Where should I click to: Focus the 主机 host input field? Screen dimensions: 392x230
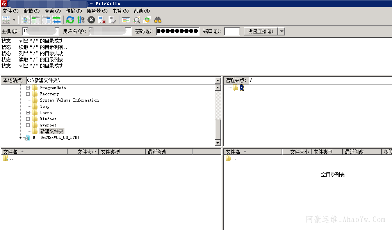click(x=41, y=31)
